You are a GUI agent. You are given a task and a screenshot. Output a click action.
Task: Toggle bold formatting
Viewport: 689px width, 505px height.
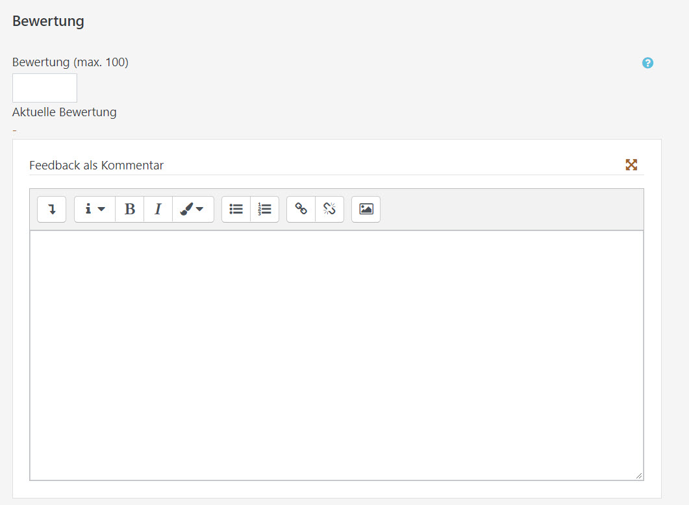[x=130, y=209]
